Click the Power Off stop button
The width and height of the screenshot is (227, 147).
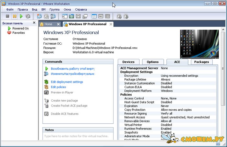(x=7, y=16)
